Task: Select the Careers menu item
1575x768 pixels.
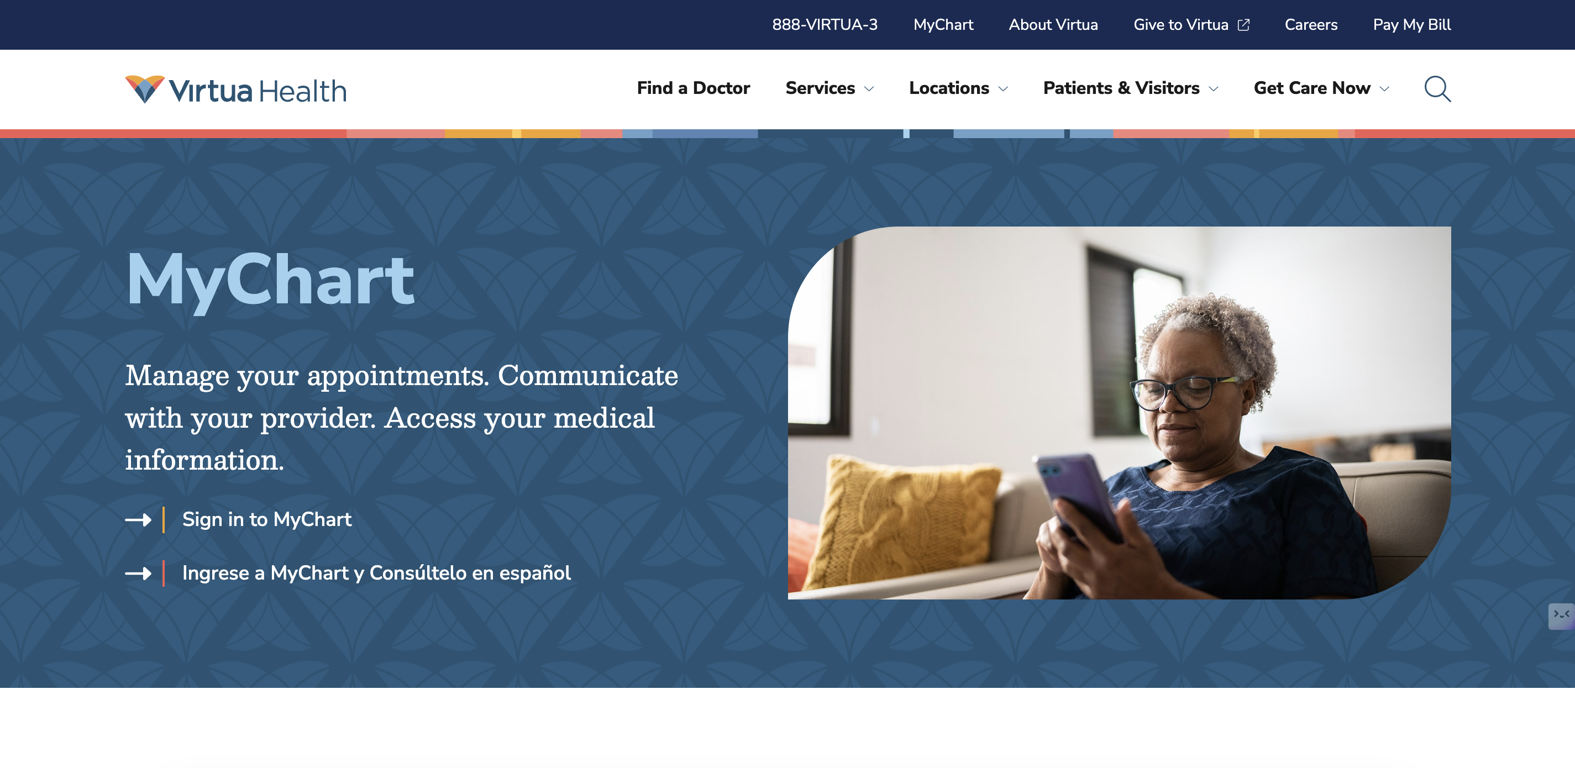Action: [1311, 25]
